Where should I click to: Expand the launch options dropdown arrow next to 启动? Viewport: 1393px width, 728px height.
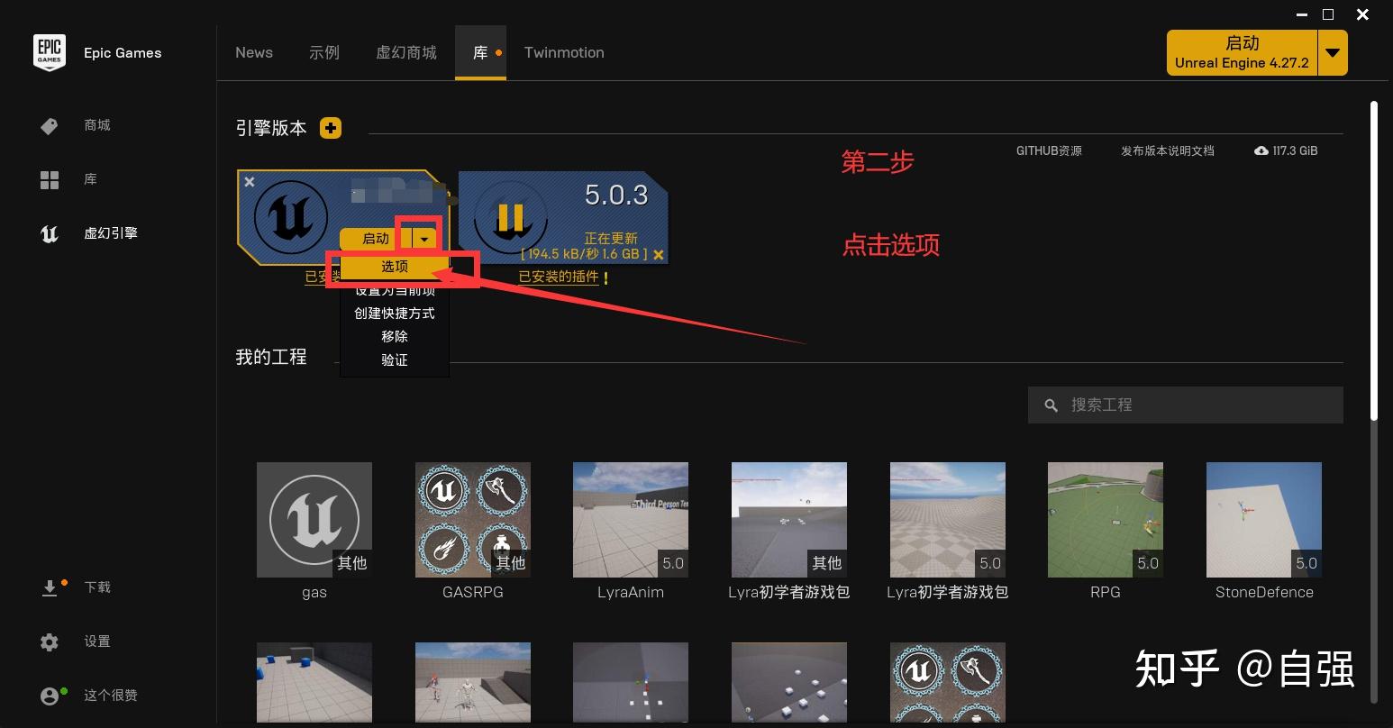click(x=424, y=238)
